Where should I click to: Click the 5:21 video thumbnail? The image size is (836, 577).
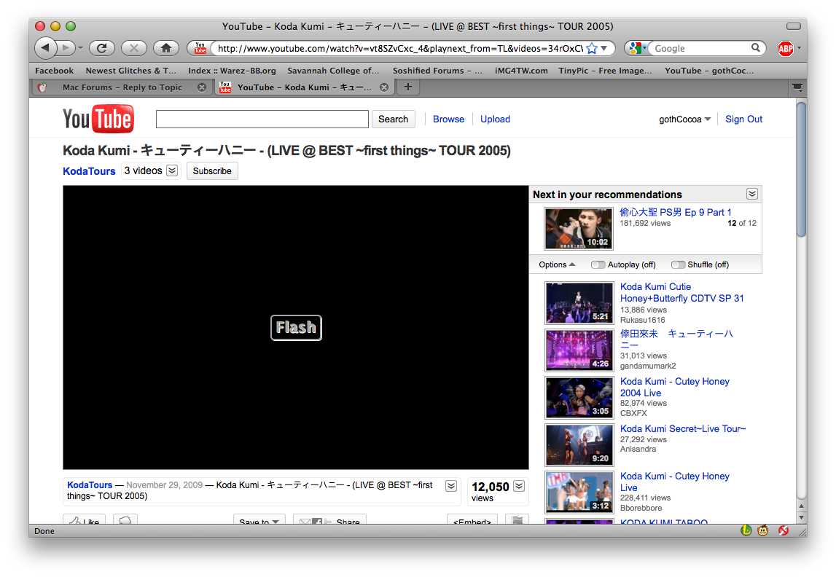pyautogui.click(x=579, y=302)
